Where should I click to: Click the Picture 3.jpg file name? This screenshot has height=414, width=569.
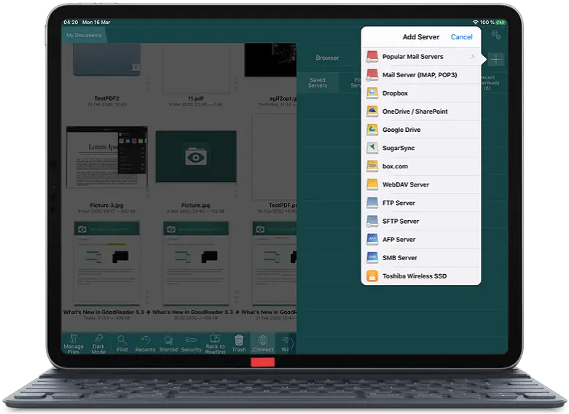[106, 206]
